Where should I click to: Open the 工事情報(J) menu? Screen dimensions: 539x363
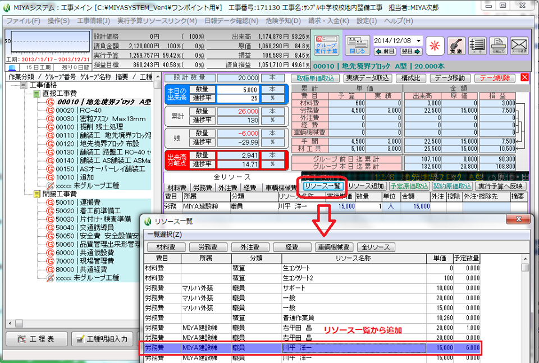pyautogui.click(x=94, y=21)
